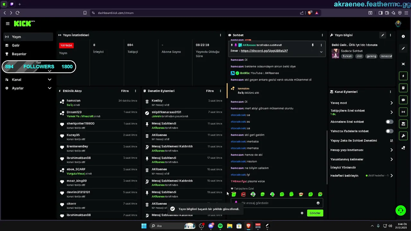Open Sohbet panel three-dot menu

click(322, 35)
